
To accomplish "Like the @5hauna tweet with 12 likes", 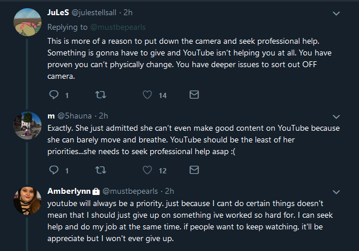I will (x=147, y=170).
